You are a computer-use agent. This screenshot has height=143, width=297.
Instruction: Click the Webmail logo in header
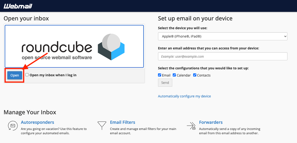pyautogui.click(x=18, y=6)
